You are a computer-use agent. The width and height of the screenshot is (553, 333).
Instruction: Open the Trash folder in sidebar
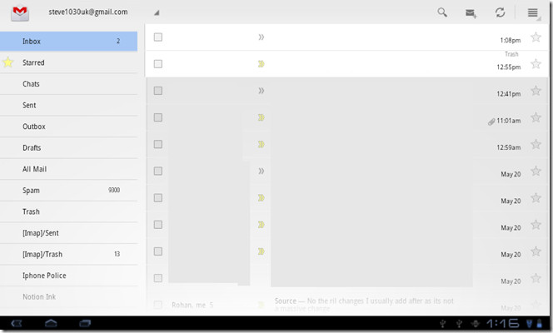click(x=69, y=211)
